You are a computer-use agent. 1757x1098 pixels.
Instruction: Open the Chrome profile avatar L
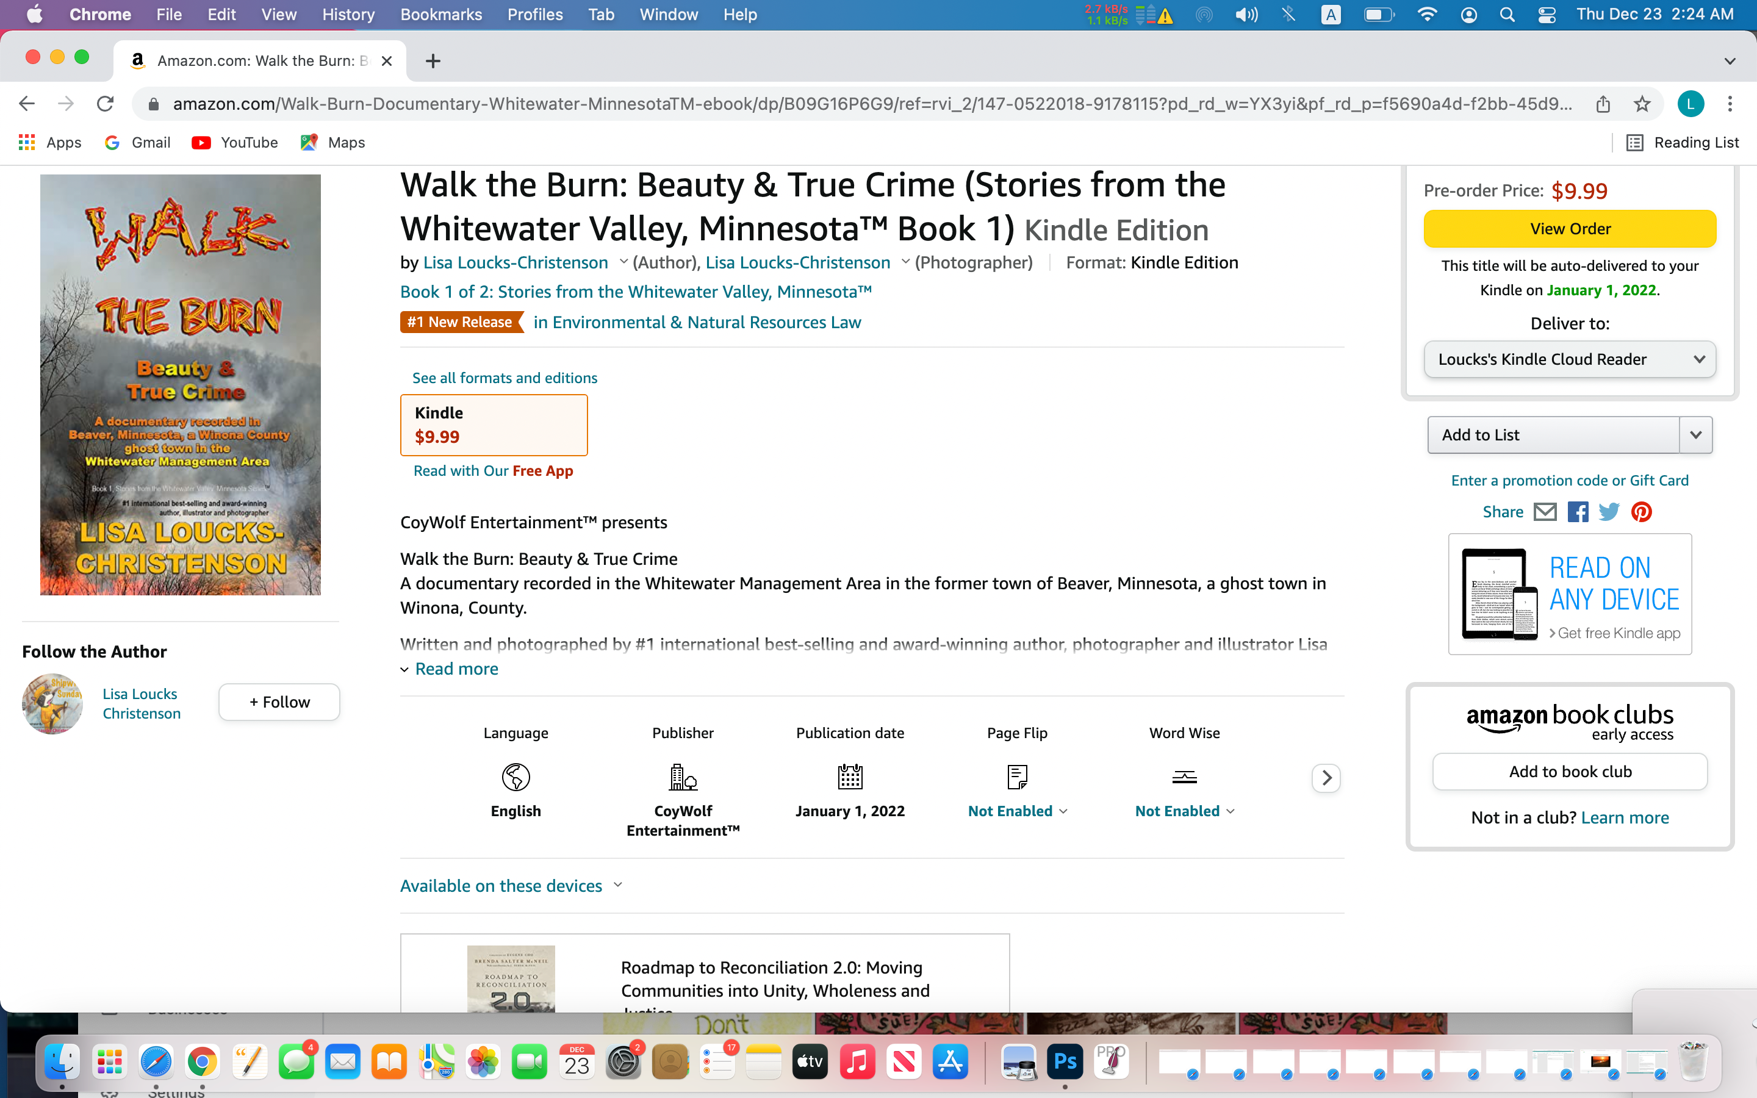click(1691, 104)
